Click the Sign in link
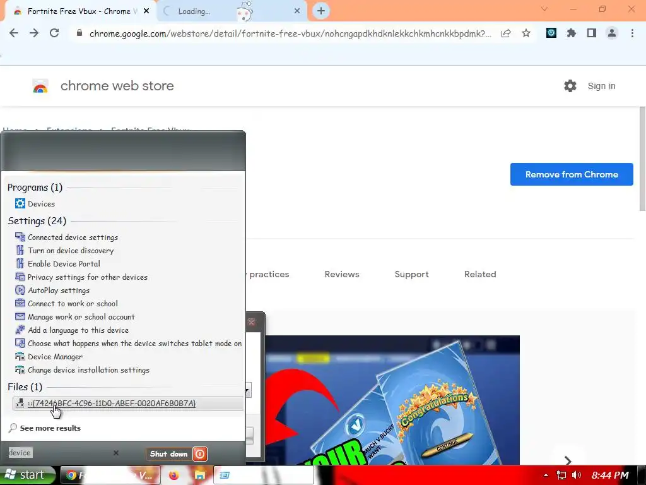 [601, 86]
